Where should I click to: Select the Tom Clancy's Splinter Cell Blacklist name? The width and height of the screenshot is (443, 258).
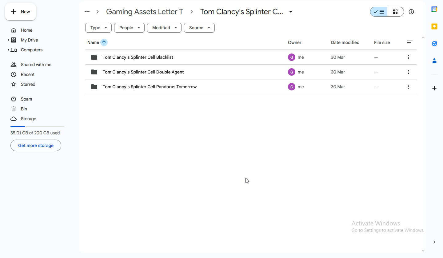[138, 57]
